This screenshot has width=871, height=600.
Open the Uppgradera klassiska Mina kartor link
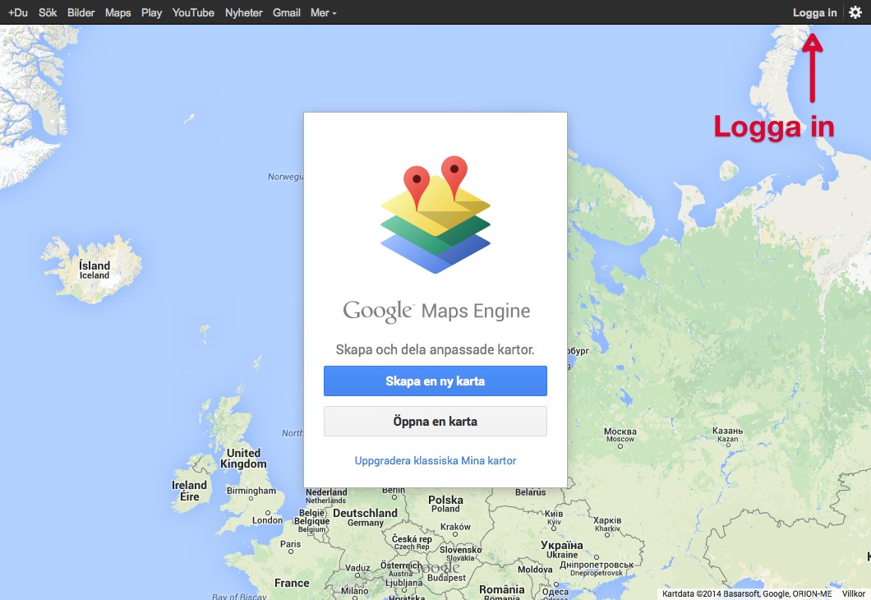[435, 460]
